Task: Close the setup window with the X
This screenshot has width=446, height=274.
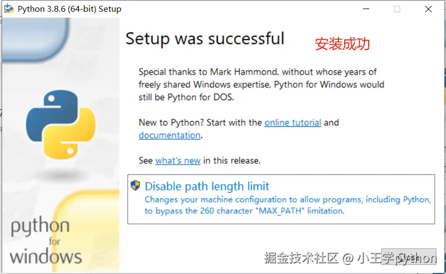Action: (428, 9)
